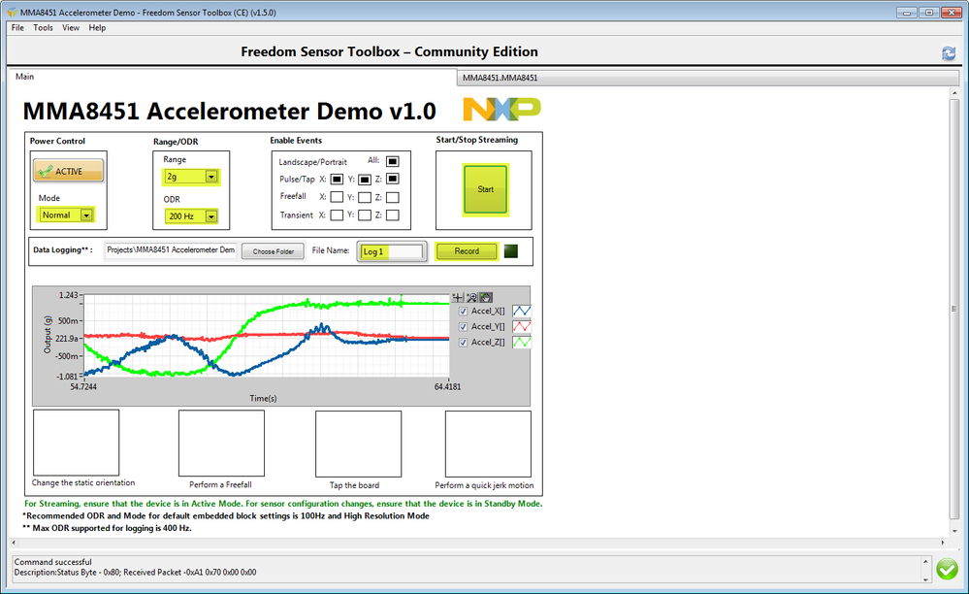Select the graph crosshair cursor tool
The height and width of the screenshot is (594, 969).
pos(458,297)
